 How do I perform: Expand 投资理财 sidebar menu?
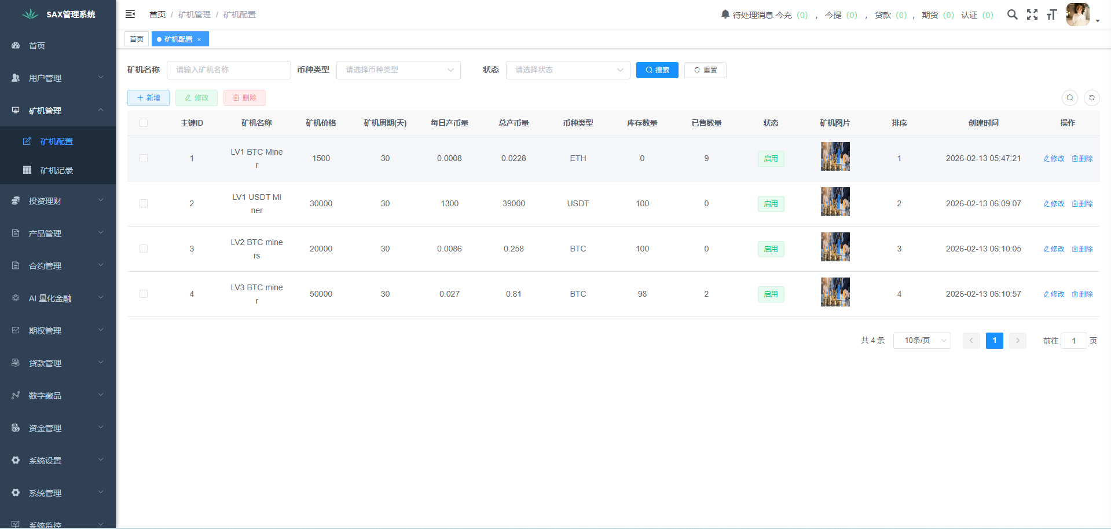click(x=58, y=200)
